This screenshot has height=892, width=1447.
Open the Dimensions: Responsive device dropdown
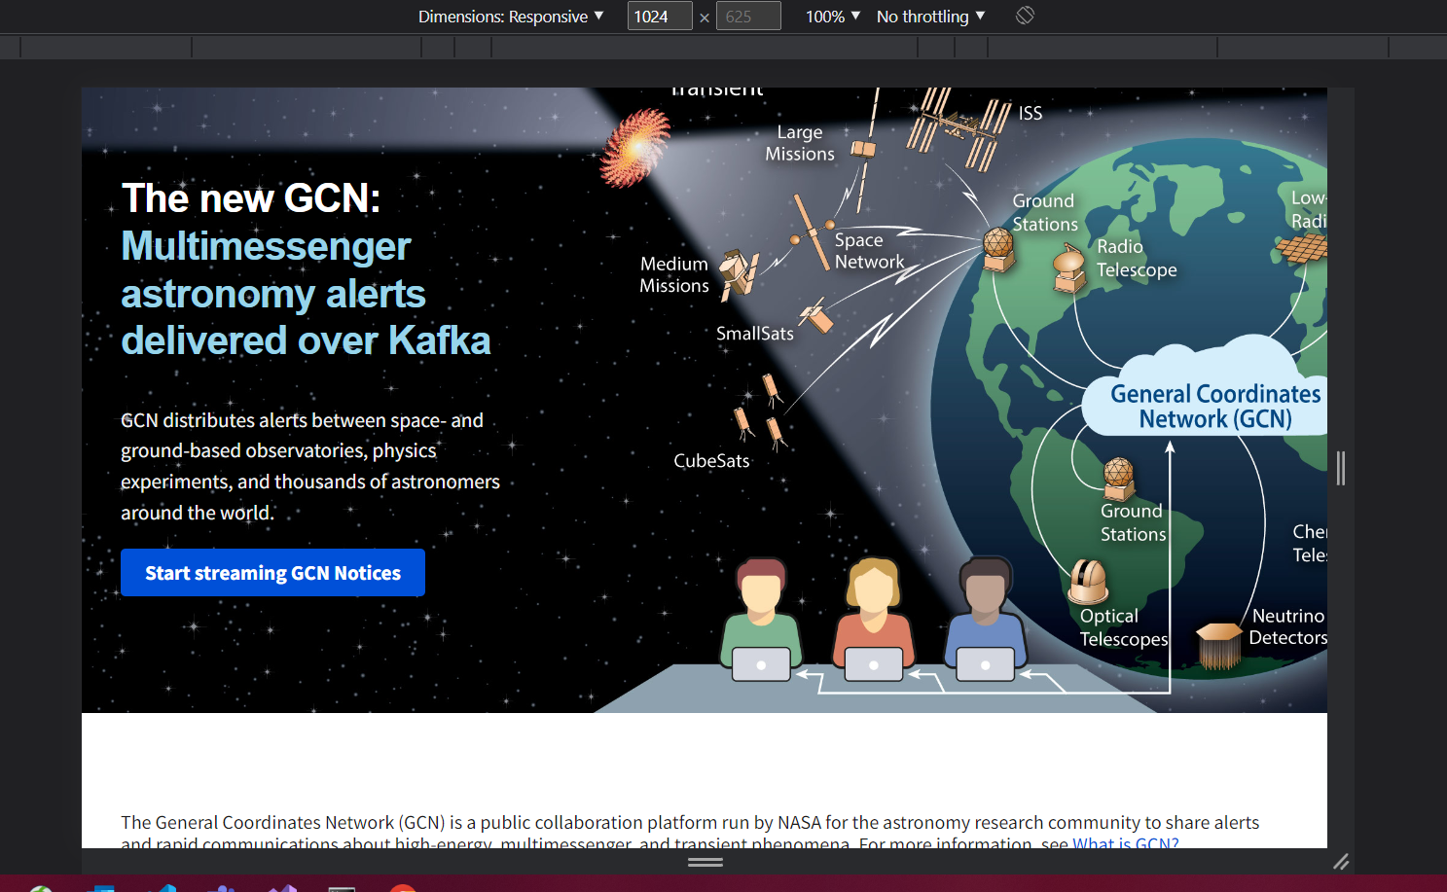click(511, 16)
